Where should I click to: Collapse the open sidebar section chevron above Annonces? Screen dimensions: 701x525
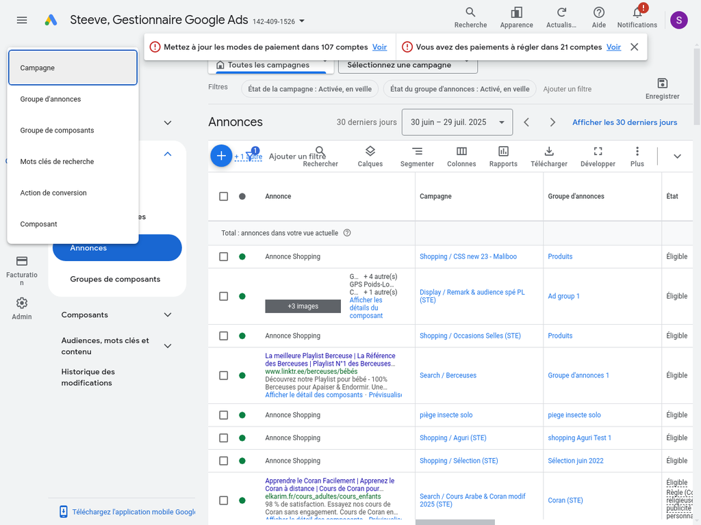(168, 154)
